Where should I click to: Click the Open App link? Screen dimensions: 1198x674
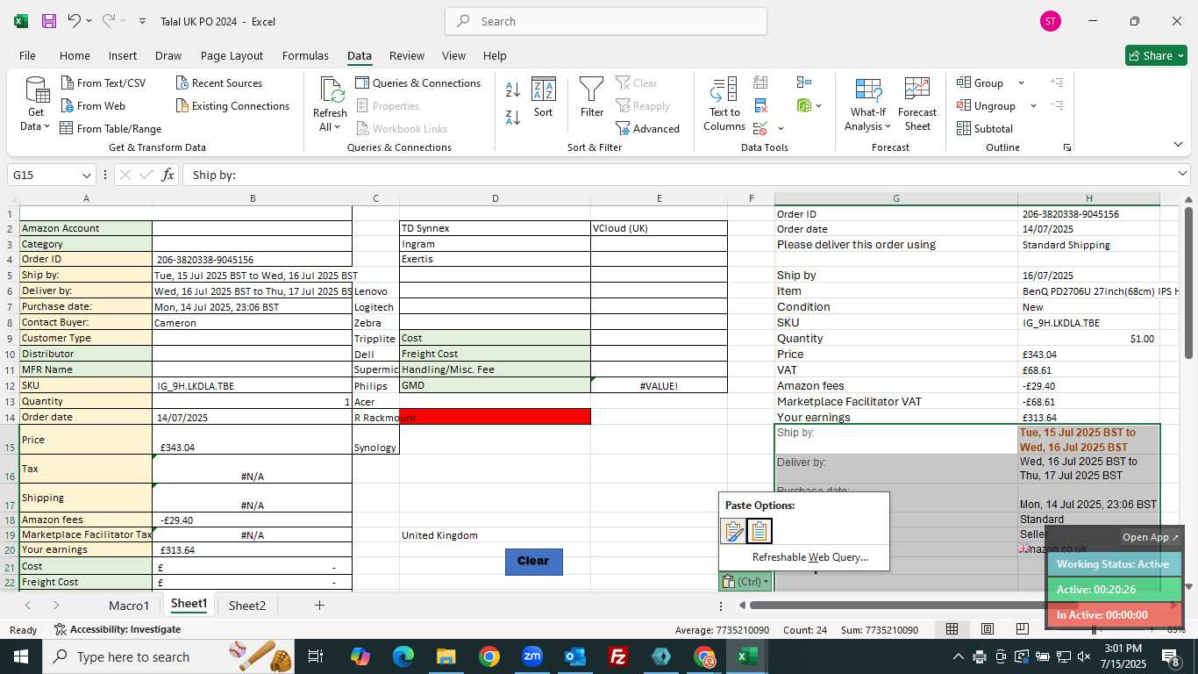[x=1151, y=537]
